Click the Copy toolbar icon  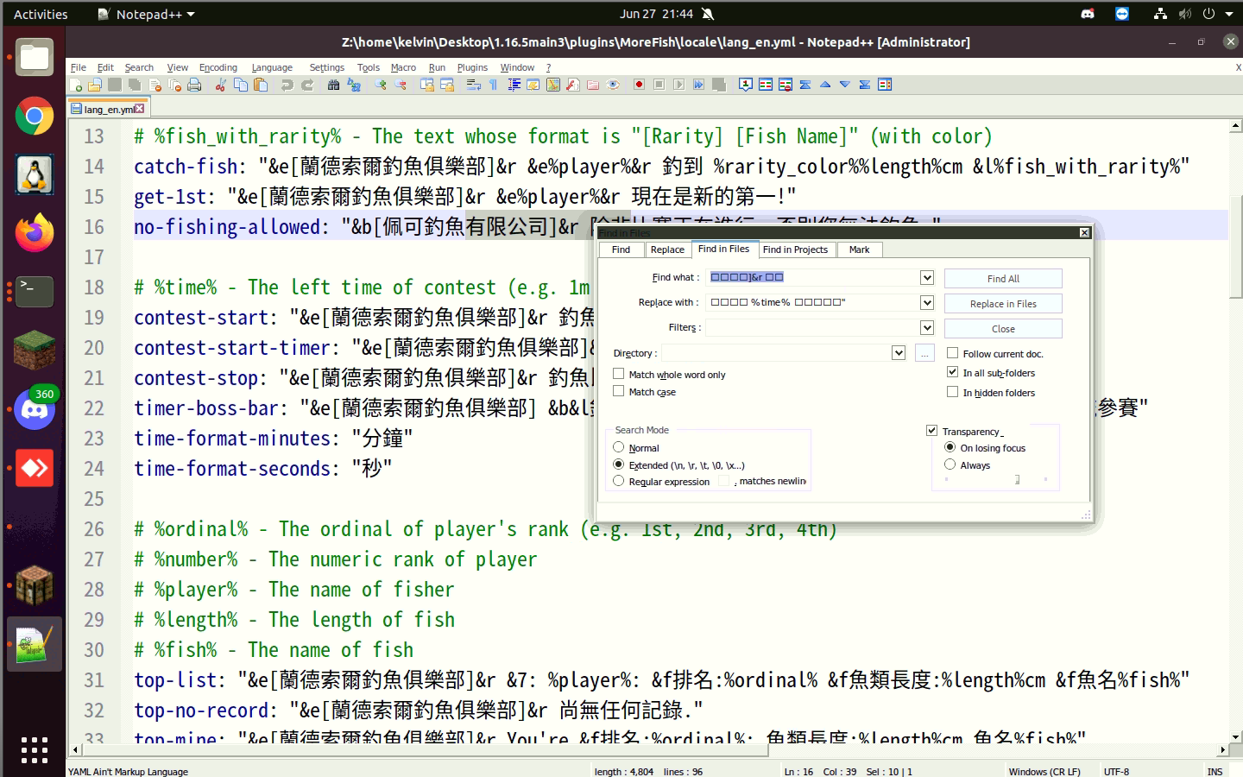point(241,85)
